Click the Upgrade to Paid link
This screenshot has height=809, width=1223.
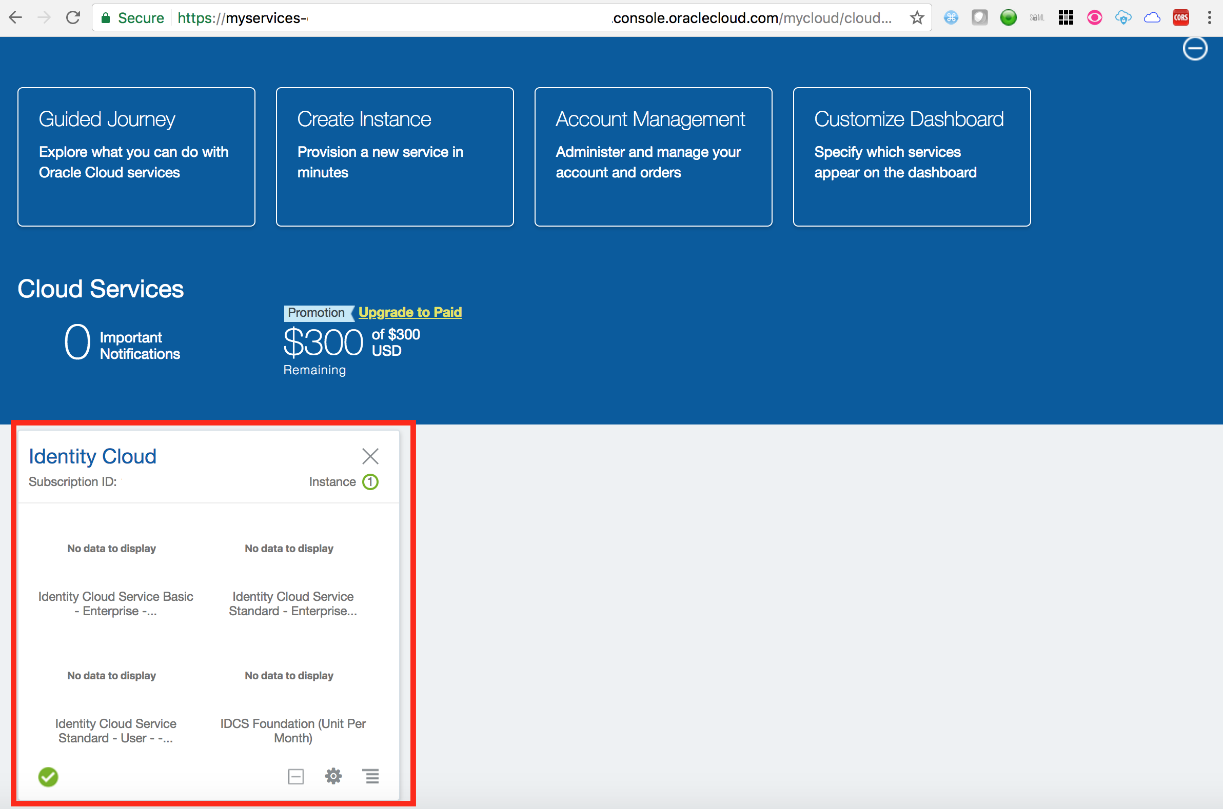pyautogui.click(x=410, y=312)
